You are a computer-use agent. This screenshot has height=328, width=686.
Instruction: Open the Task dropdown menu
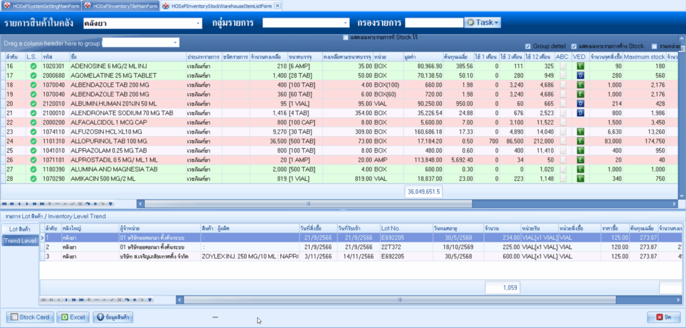[483, 23]
